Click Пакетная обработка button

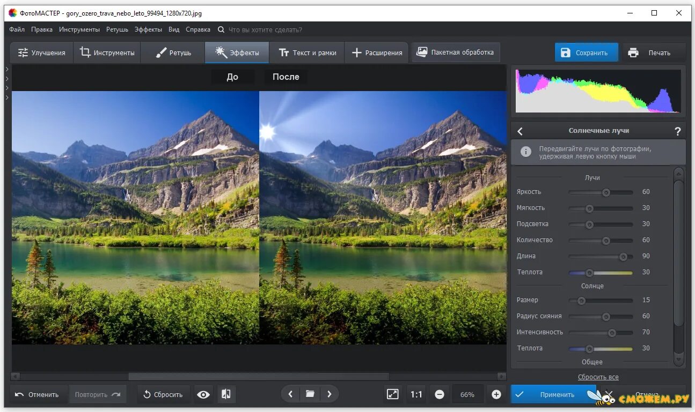tap(456, 53)
